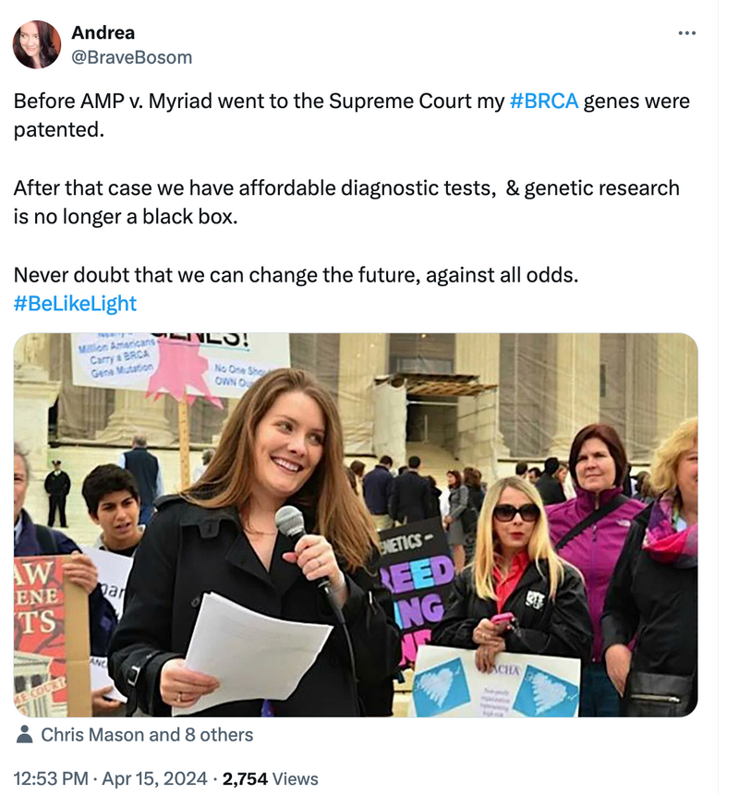Click the 12:53 PM timestamp
Screen dimensions: 739x794
[x=51, y=778]
